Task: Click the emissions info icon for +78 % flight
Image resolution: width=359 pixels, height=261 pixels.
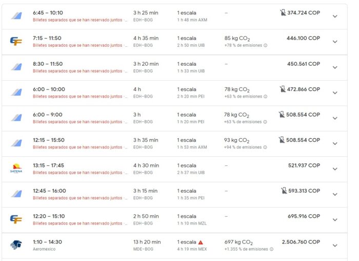Action: click(x=265, y=46)
